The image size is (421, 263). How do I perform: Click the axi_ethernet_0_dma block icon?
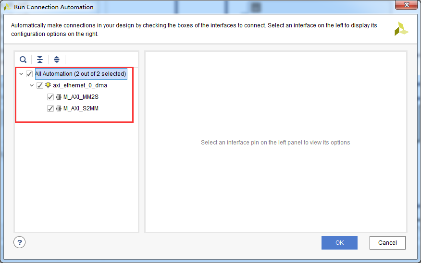(48, 85)
